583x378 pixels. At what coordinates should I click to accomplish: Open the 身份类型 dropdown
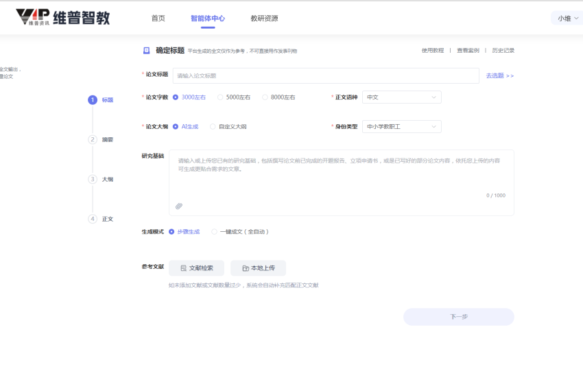click(401, 126)
